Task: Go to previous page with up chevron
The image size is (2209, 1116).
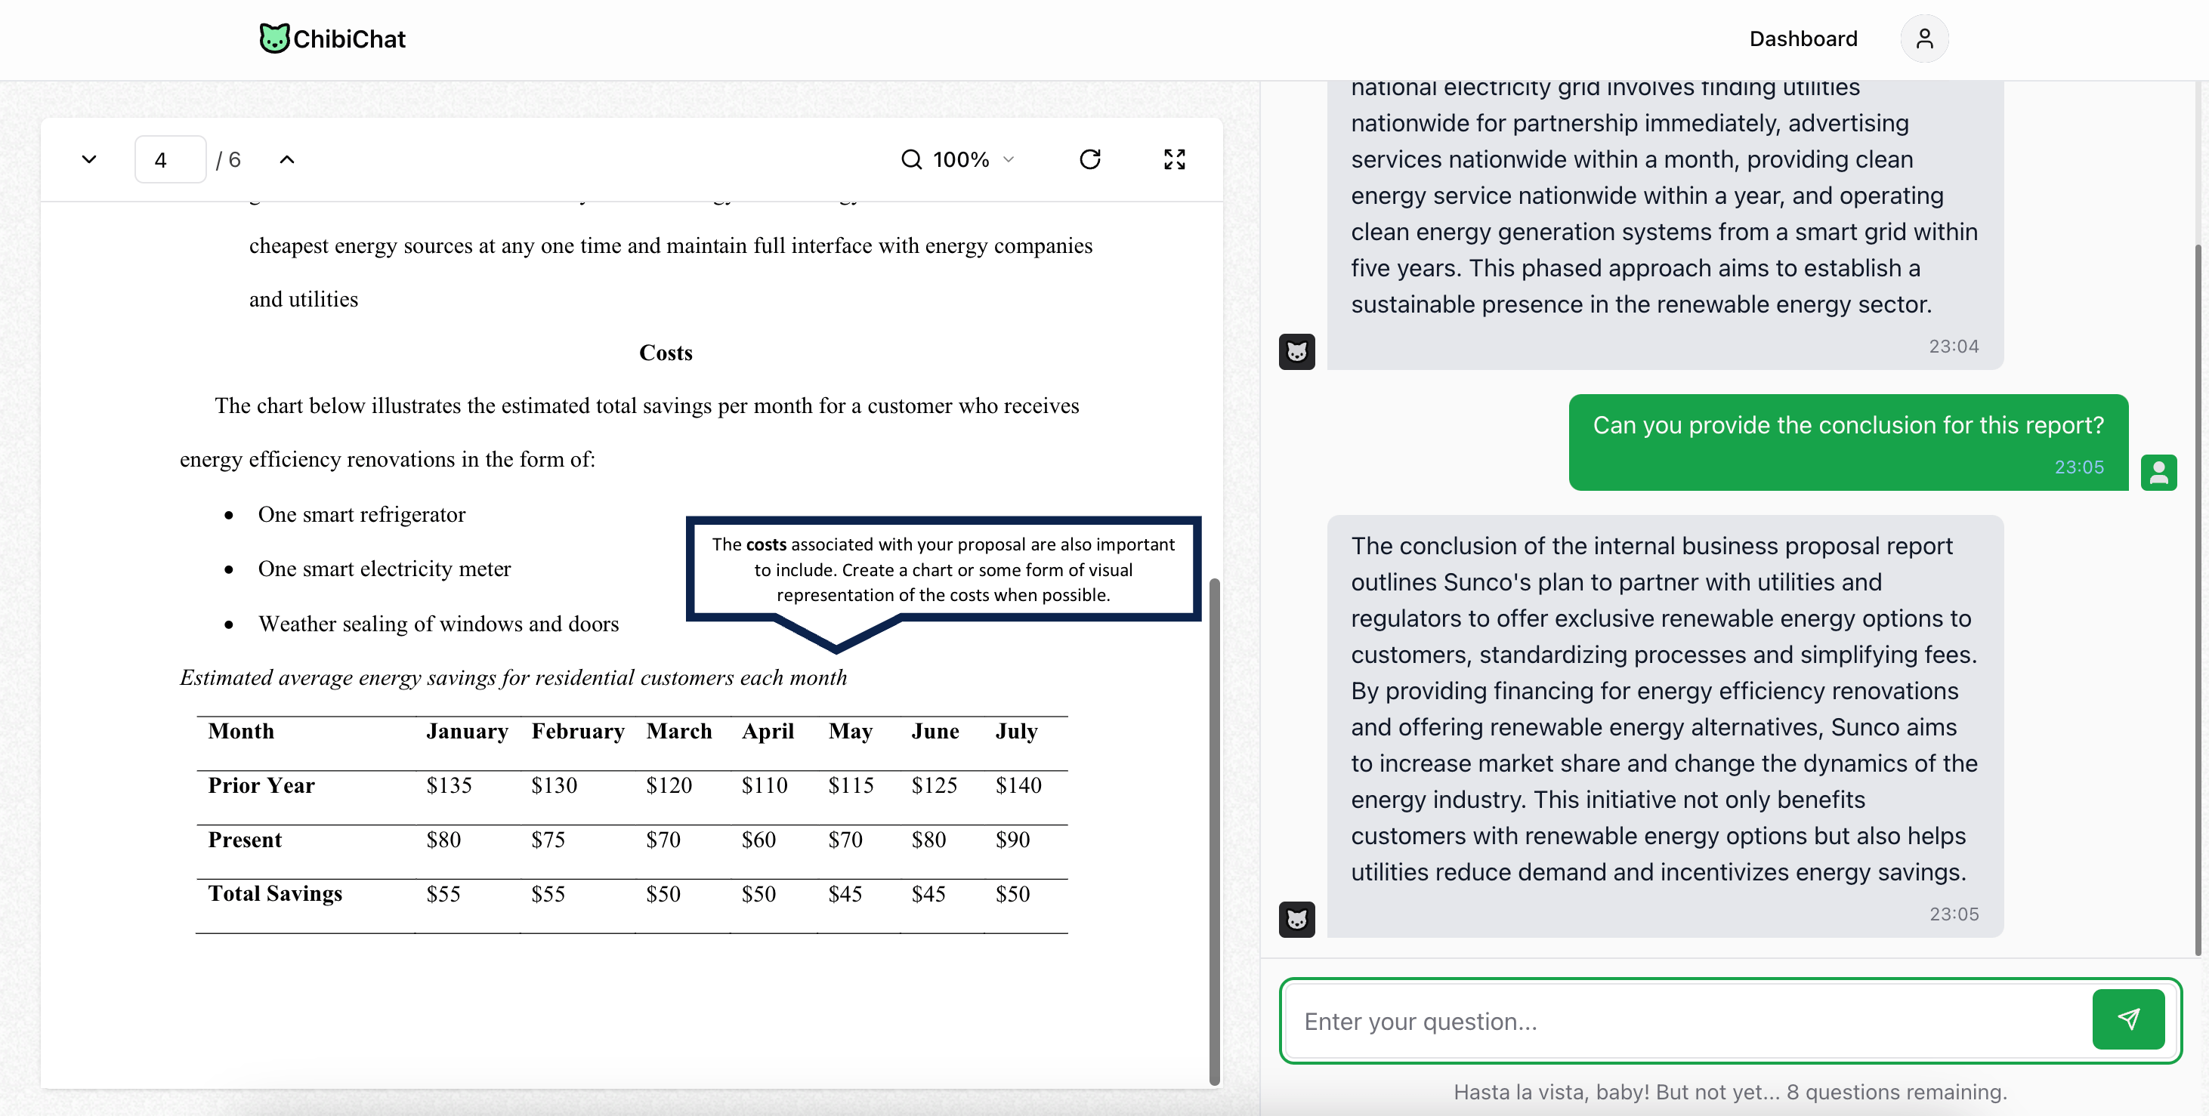Action: [287, 159]
